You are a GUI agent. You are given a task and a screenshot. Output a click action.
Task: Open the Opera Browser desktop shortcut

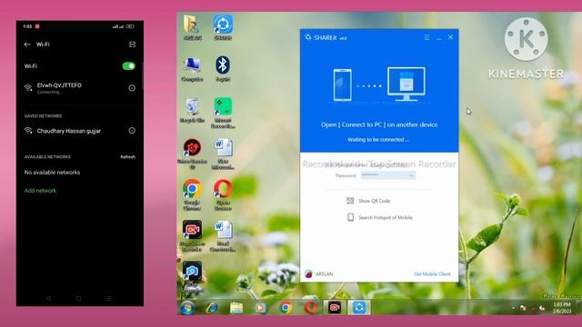coord(223,194)
